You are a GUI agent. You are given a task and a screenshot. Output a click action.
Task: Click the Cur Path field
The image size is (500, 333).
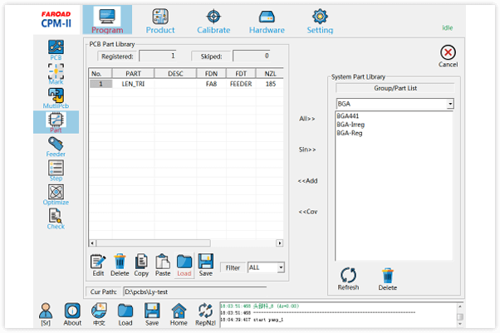click(x=194, y=291)
